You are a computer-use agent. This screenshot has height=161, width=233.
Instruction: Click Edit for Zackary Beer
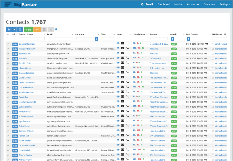15,54
